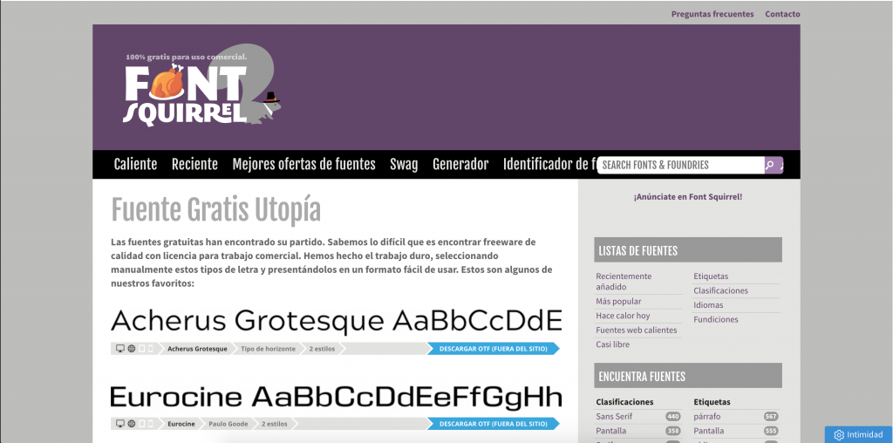Open the Swag menu item
The height and width of the screenshot is (443, 893).
404,165
